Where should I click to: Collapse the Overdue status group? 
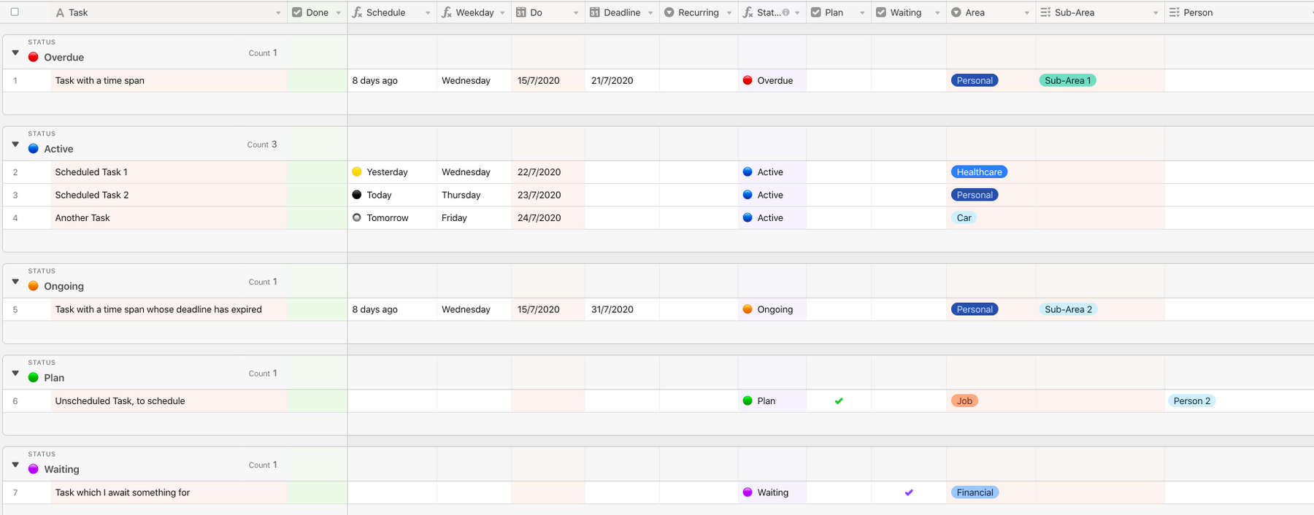click(15, 53)
